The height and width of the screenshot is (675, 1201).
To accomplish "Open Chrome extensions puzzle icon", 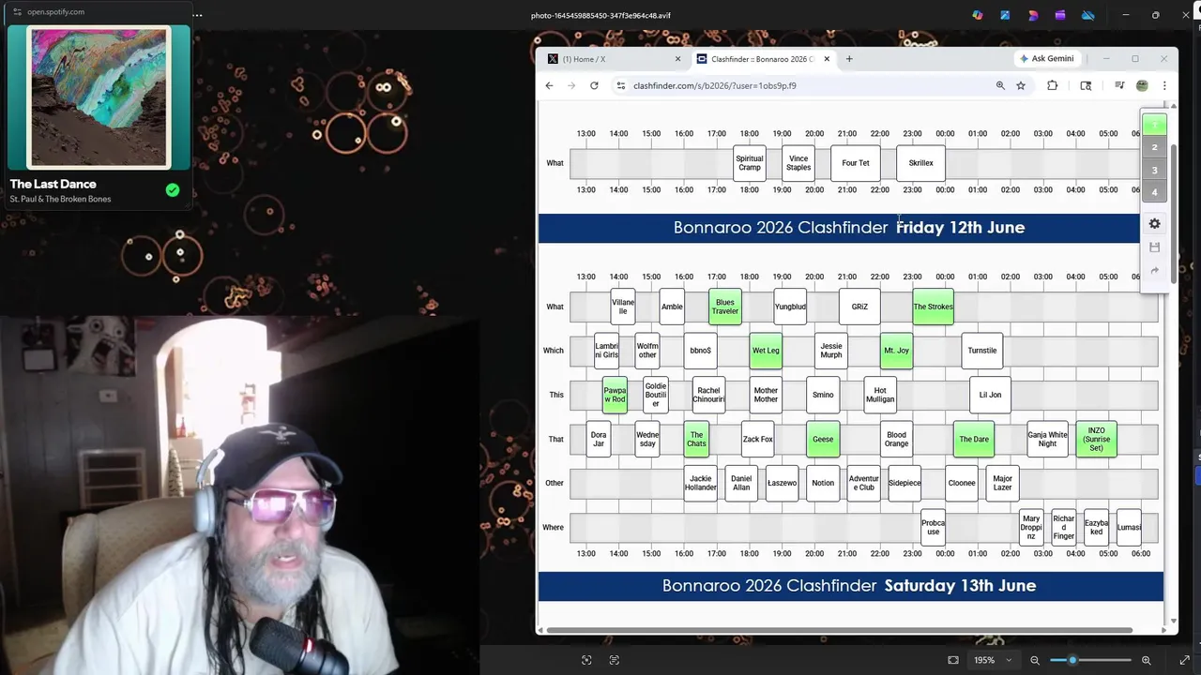I will [1052, 85].
